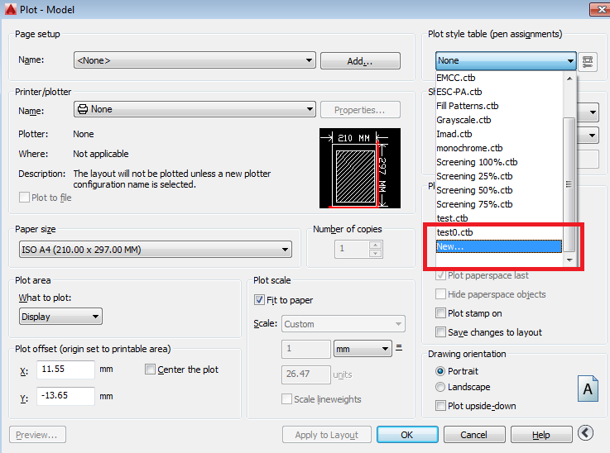Confirm with the OK button
This screenshot has height=453, width=610.
pos(407,434)
